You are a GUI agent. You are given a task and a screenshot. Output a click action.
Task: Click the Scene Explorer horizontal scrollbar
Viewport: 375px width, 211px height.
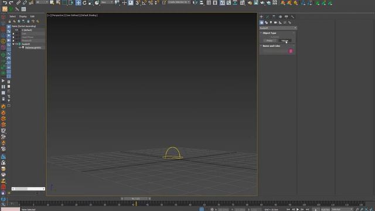pos(28,189)
